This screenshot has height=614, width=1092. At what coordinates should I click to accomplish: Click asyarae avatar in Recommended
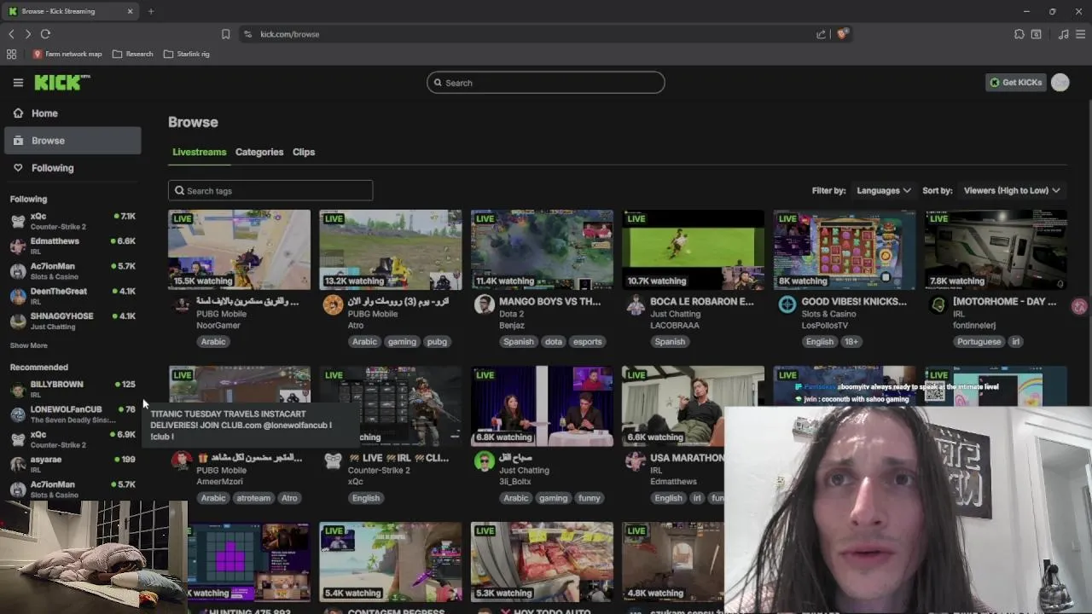pyautogui.click(x=18, y=465)
